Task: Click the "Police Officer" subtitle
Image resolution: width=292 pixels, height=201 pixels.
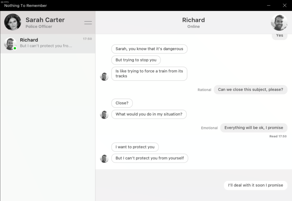Action: coord(39,26)
